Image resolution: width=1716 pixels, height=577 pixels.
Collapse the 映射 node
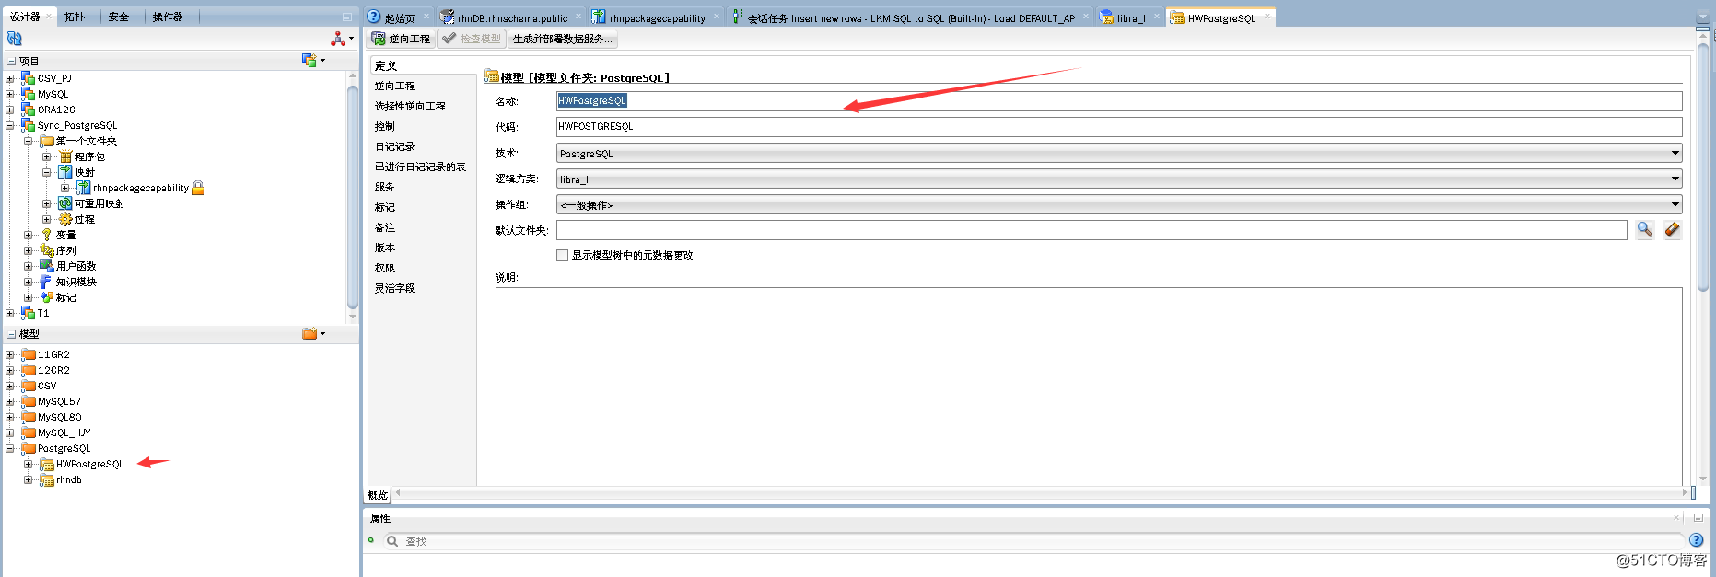pos(47,172)
